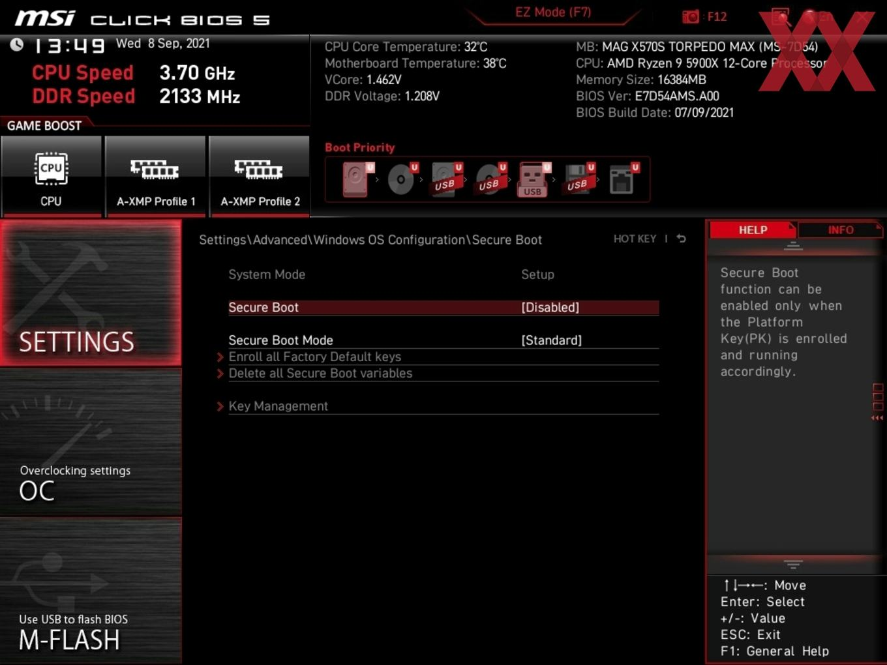Enable A-XMP Profile 2
This screenshot has width=887, height=665.
click(260, 176)
